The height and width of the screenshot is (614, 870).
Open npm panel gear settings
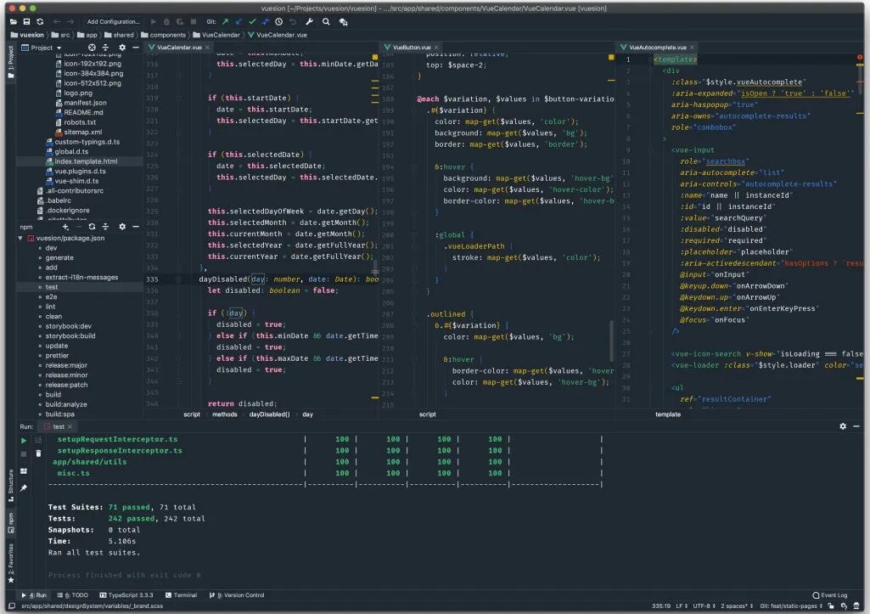click(122, 227)
